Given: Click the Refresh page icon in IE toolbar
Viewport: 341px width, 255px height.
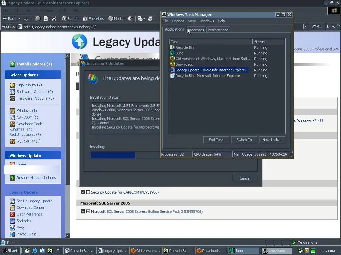Looking at the screenshot, I should pyautogui.click(x=46, y=19).
